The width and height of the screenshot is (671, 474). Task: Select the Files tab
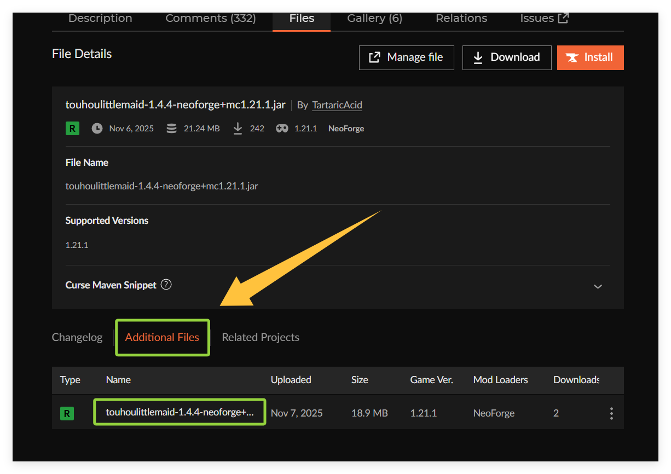302,18
